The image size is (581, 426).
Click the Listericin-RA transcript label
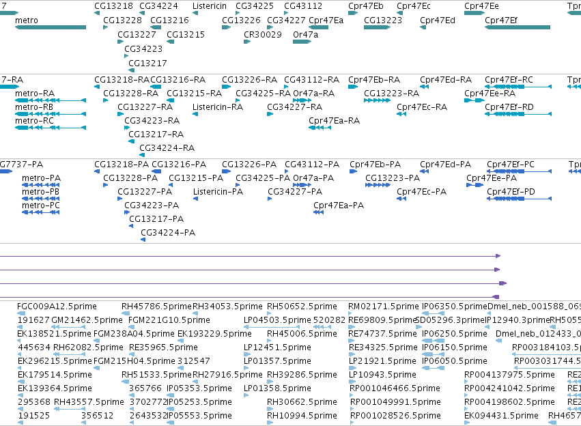[x=218, y=107]
